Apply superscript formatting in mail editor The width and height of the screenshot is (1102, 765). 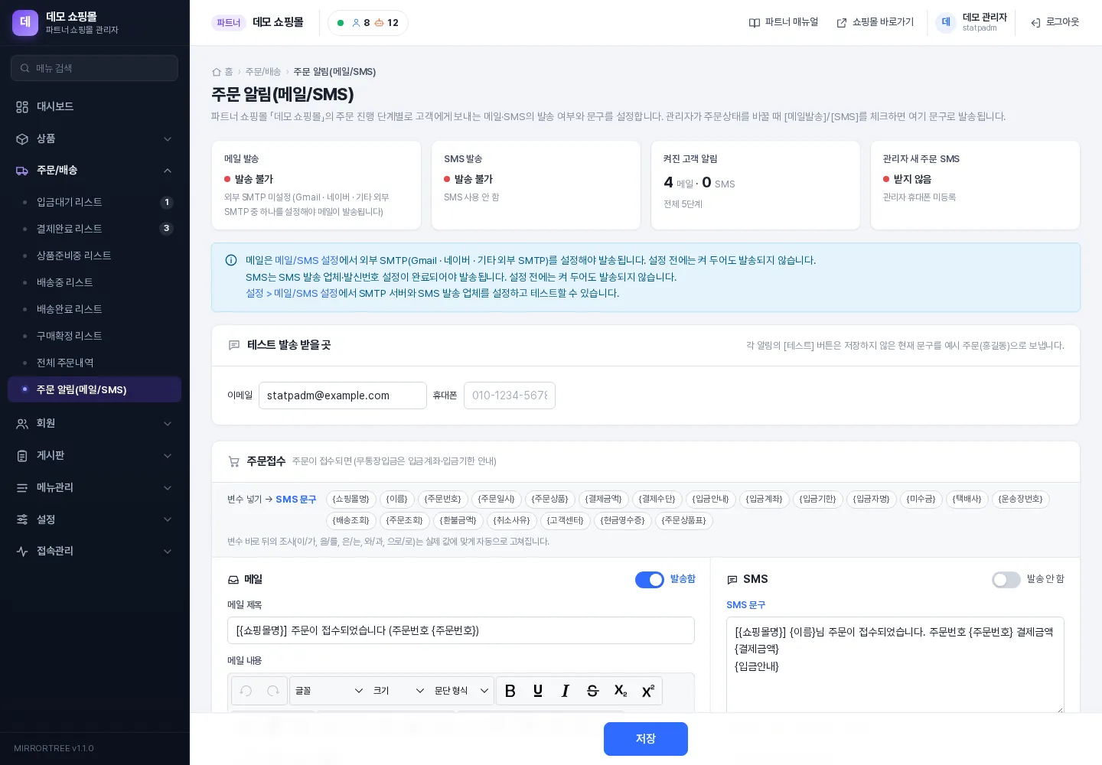tap(647, 691)
